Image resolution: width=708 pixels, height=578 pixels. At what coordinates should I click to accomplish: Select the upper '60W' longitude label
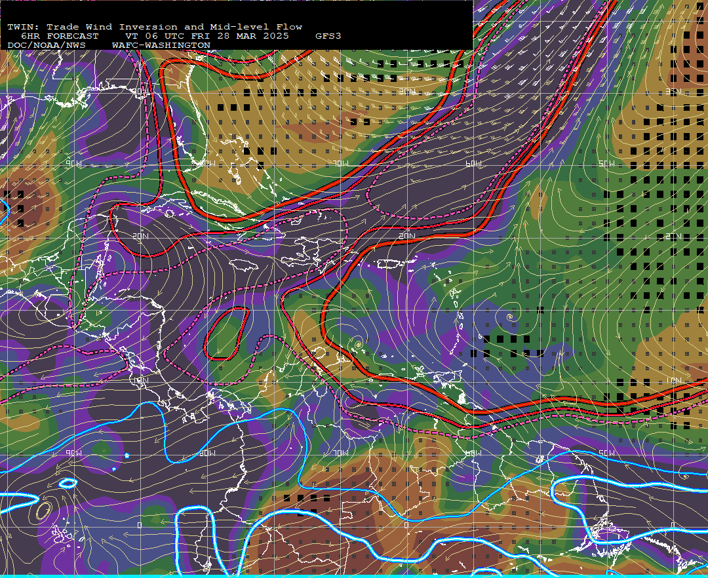pos(473,164)
